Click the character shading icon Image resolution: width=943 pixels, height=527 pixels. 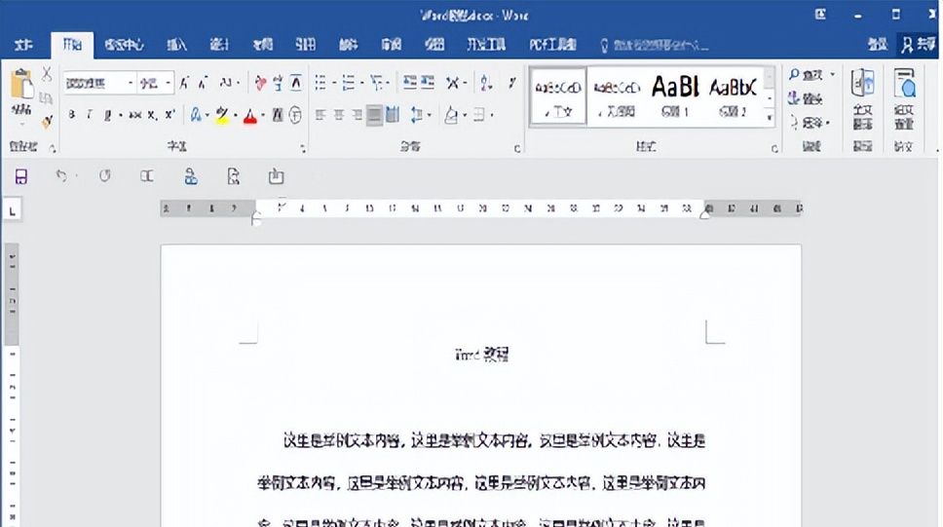pos(278,114)
